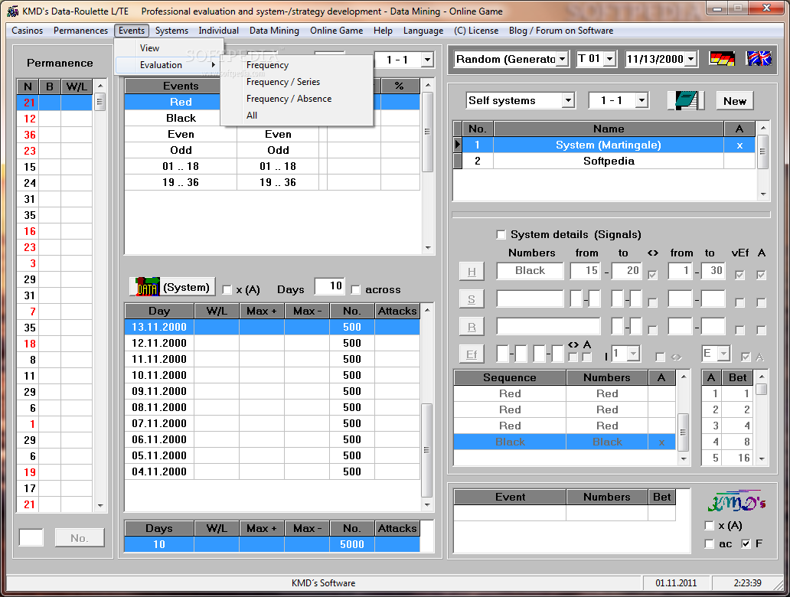Open the Language menu
This screenshot has width=790, height=597.
pos(423,31)
